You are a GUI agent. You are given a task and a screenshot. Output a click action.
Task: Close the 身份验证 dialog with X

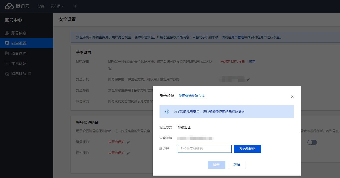coord(292,97)
